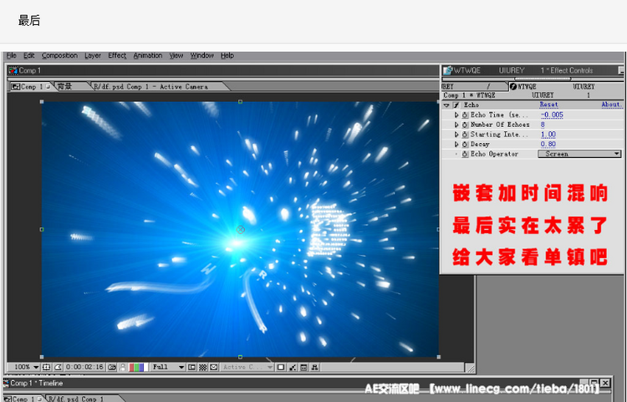This screenshot has width=627, height=402.
Task: Open the Composition menu
Action: click(x=59, y=55)
